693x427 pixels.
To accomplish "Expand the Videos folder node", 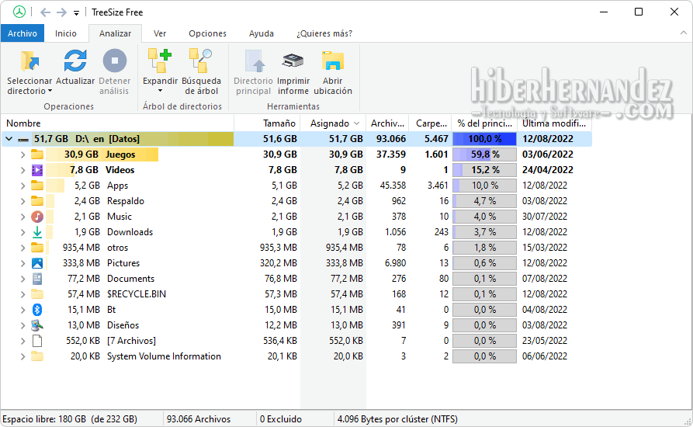I will pyautogui.click(x=23, y=170).
